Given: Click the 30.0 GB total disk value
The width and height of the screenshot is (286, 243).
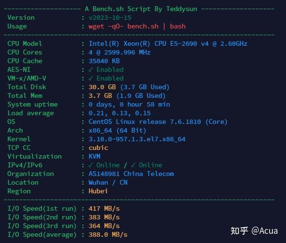Looking at the screenshot, I should [x=102, y=87].
